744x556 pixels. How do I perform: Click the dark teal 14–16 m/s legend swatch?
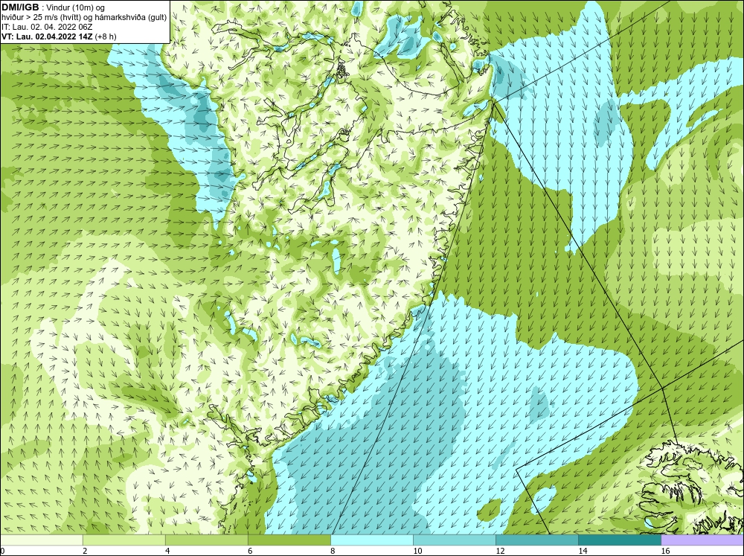click(620, 540)
